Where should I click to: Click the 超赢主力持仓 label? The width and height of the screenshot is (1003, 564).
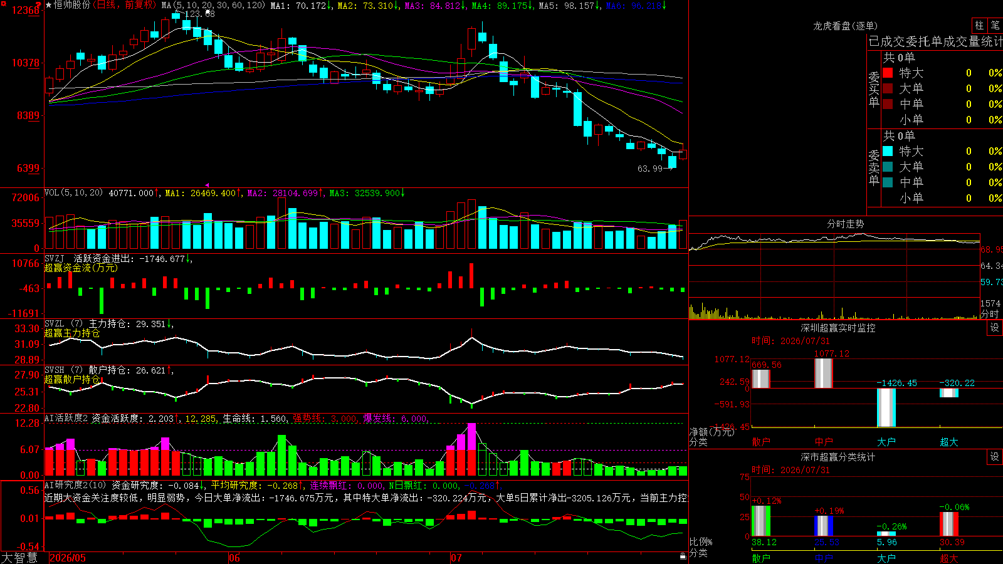coord(72,333)
